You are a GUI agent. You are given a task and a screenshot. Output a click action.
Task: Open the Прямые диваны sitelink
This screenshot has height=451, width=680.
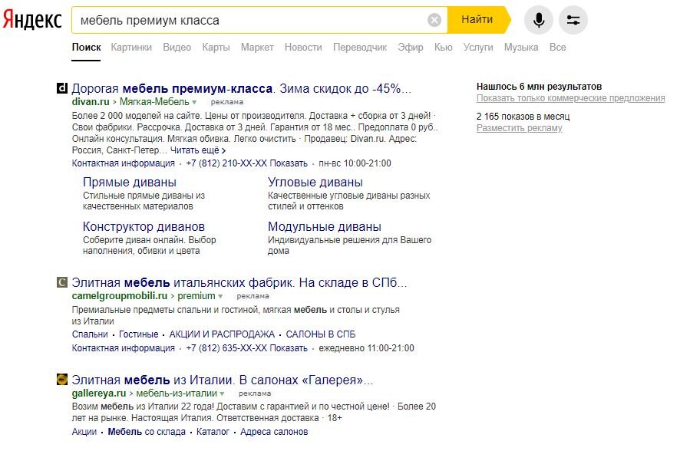click(129, 183)
